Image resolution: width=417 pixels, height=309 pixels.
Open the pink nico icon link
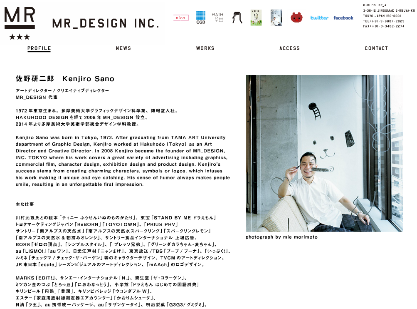[x=181, y=18]
